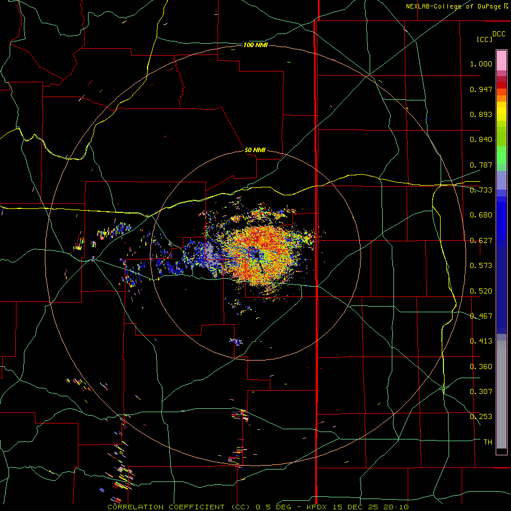
Task: Select the 0.520 value on the color scale
Action: [481, 291]
